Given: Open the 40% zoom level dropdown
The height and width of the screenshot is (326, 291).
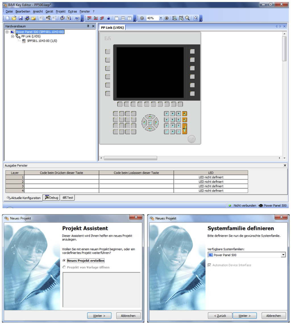Looking at the screenshot, I should pos(161,18).
